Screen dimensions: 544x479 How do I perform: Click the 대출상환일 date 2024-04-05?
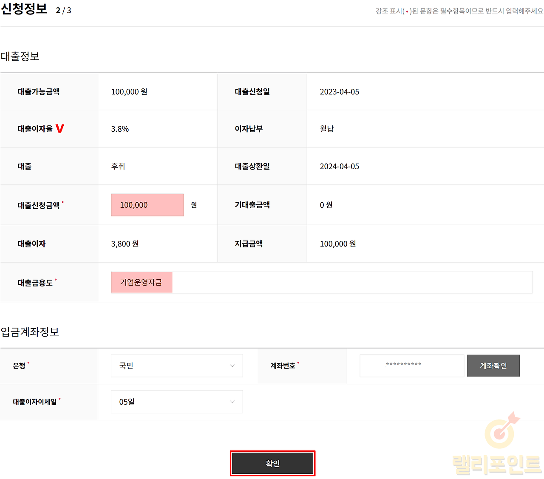click(x=339, y=166)
